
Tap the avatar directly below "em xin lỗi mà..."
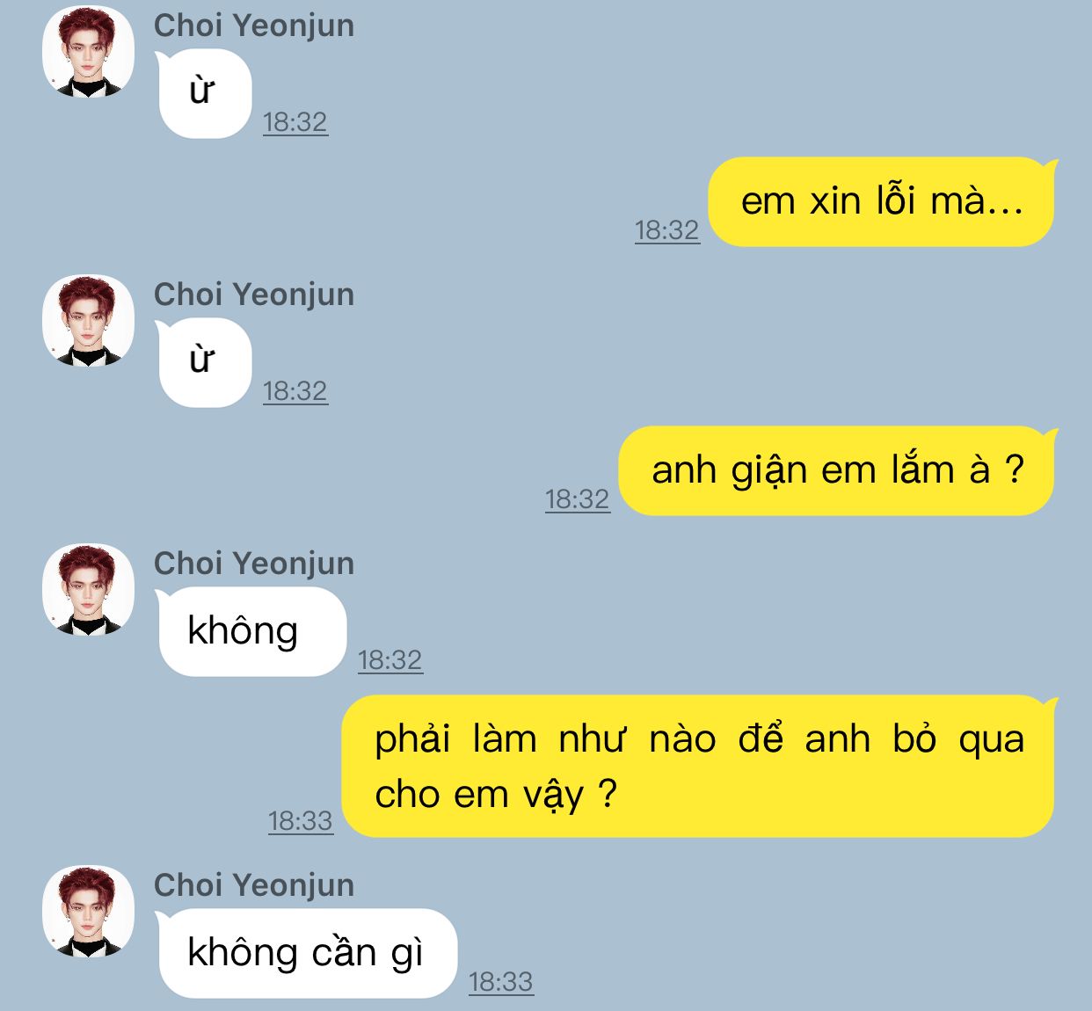(x=89, y=320)
